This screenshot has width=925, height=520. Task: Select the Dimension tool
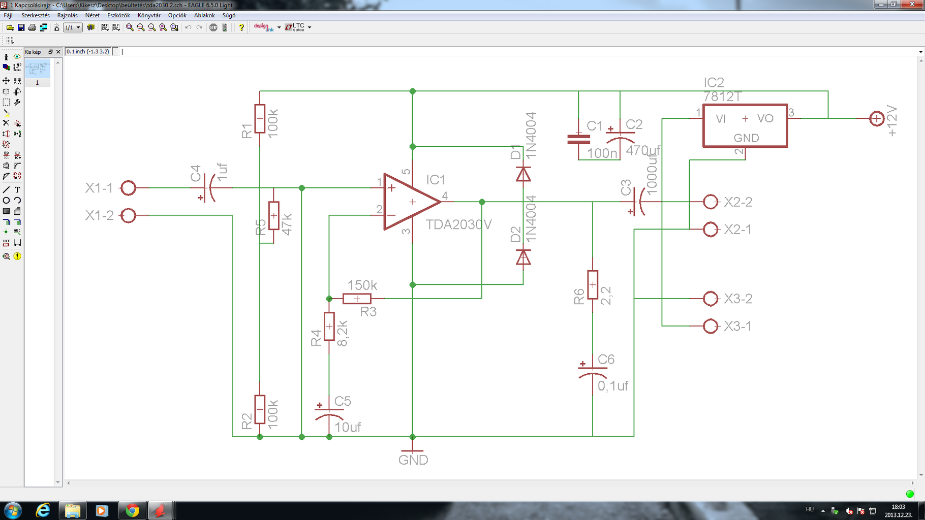pos(17,243)
